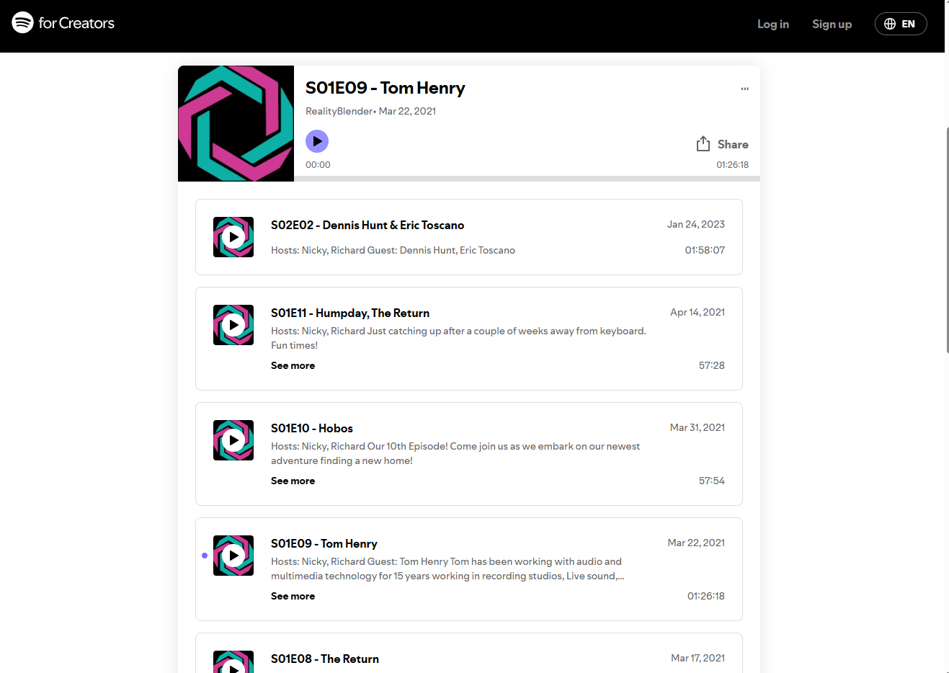Click Sign up in the header
Viewport: 949px width, 673px height.
pyautogui.click(x=832, y=24)
